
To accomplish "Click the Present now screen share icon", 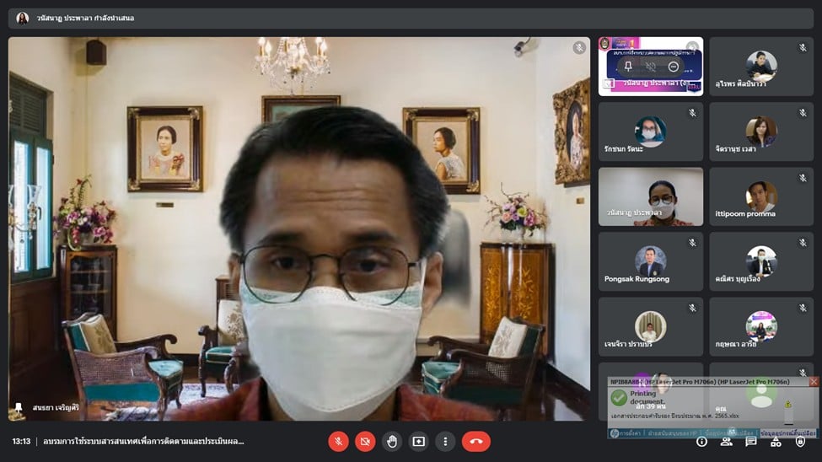I will pyautogui.click(x=419, y=441).
